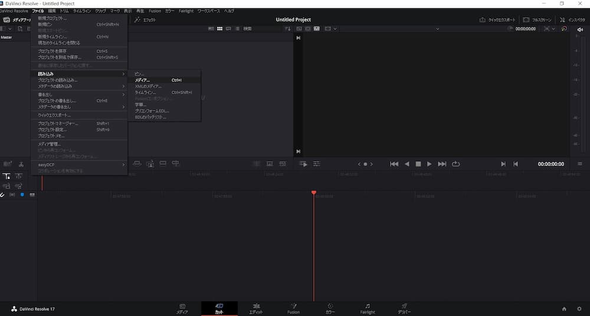Click the media pool sort icon
This screenshot has width=590, height=316.
pyautogui.click(x=287, y=28)
